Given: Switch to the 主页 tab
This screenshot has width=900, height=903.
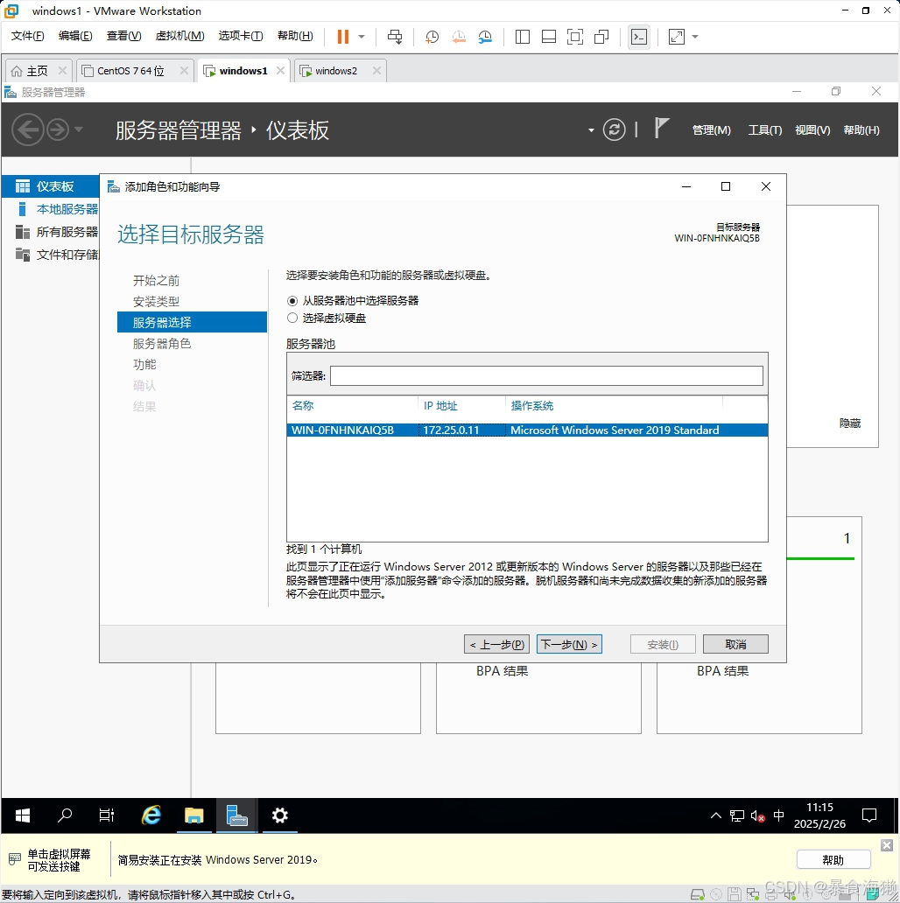Looking at the screenshot, I should tap(38, 71).
